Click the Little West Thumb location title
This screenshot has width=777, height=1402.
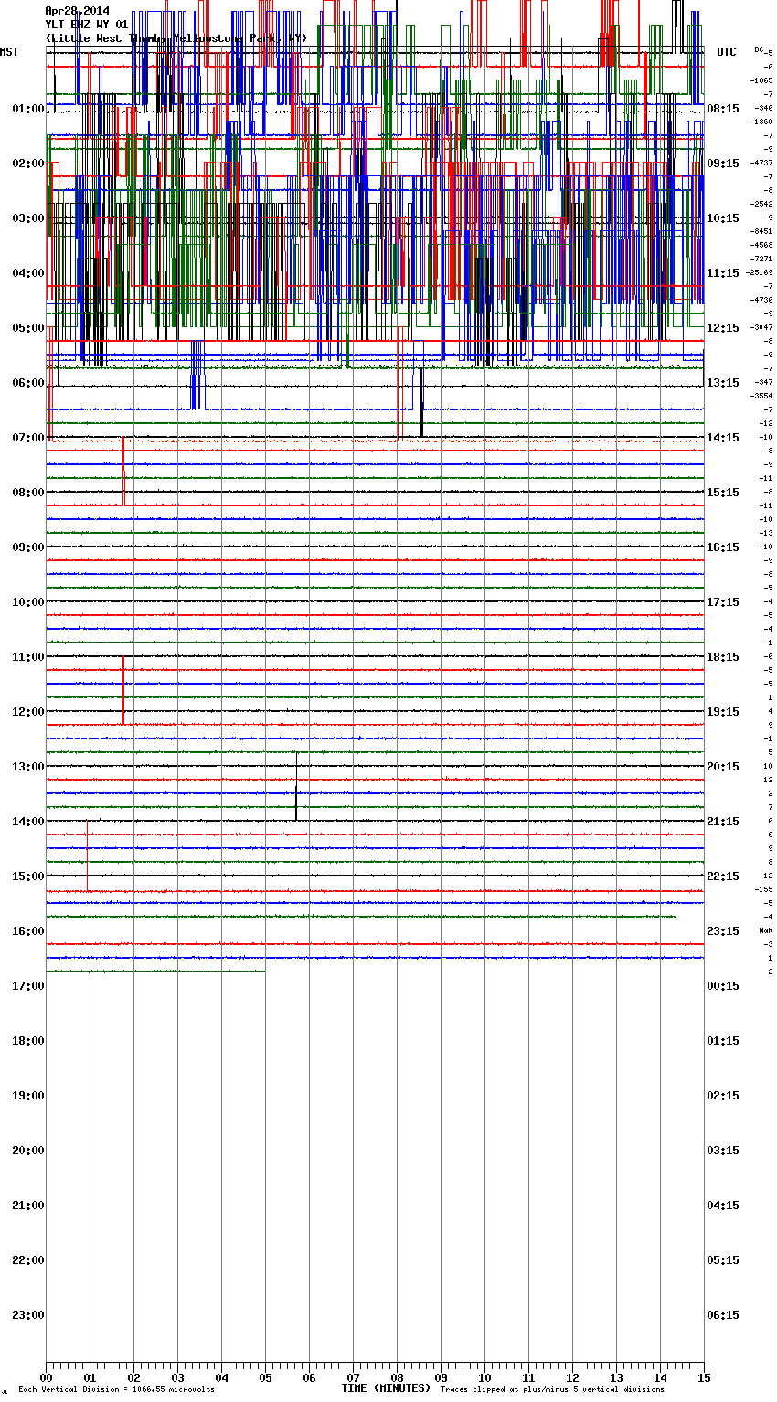pos(176,38)
